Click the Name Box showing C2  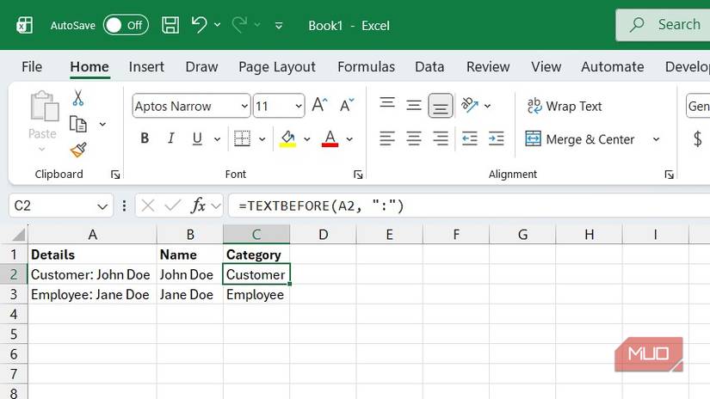click(60, 206)
